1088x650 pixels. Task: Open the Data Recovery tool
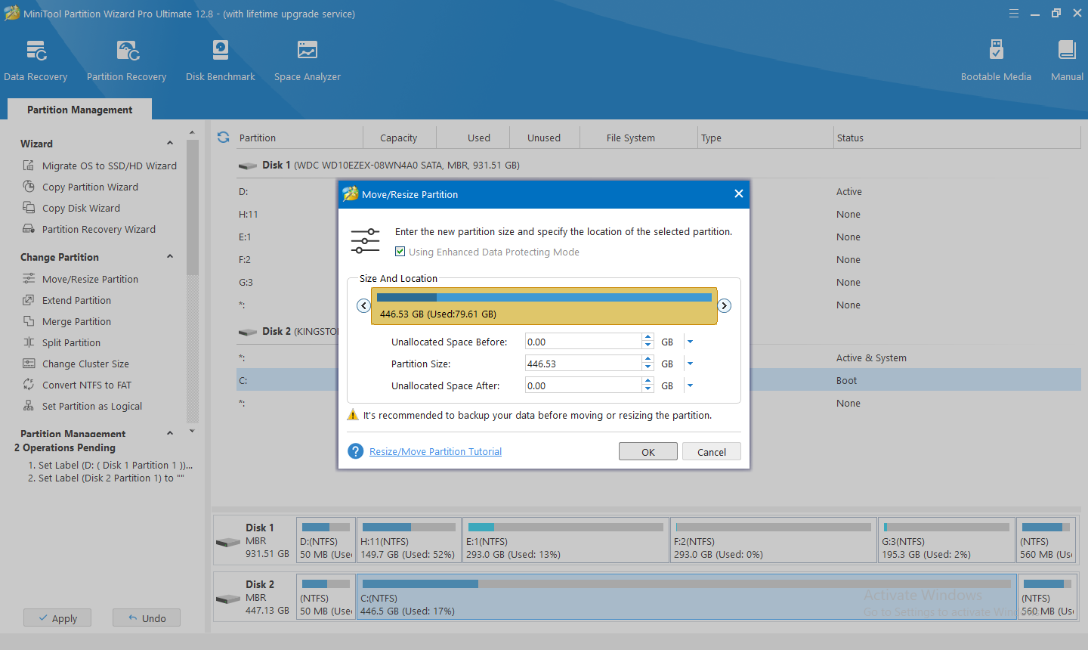[x=36, y=60]
